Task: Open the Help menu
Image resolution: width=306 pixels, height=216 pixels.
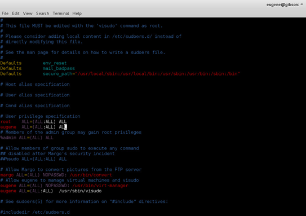Action: click(77, 14)
